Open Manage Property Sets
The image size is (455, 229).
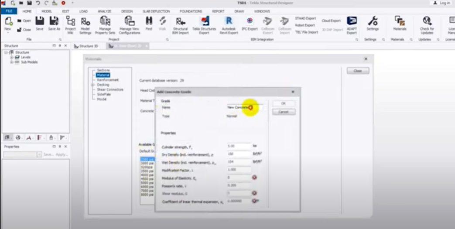click(105, 25)
